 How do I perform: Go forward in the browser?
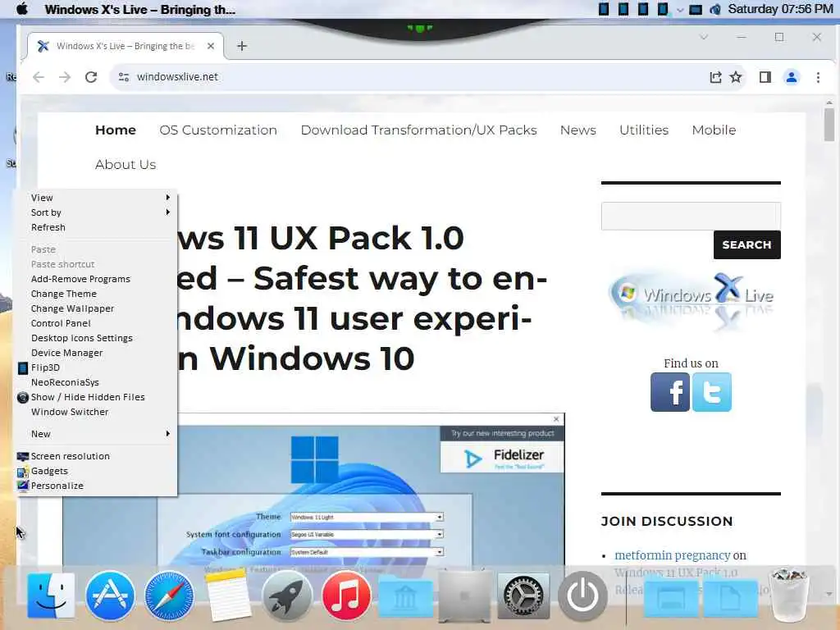click(65, 77)
